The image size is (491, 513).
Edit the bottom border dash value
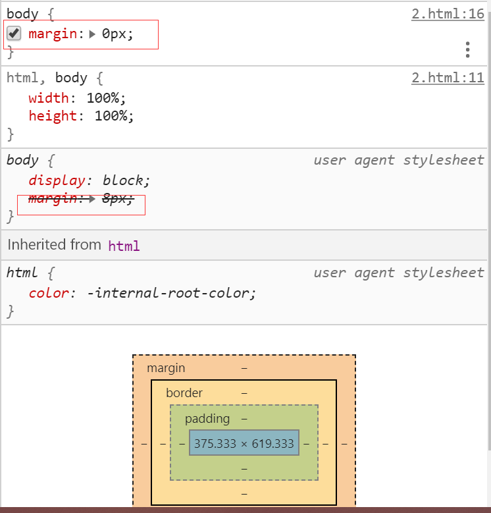[x=244, y=494]
